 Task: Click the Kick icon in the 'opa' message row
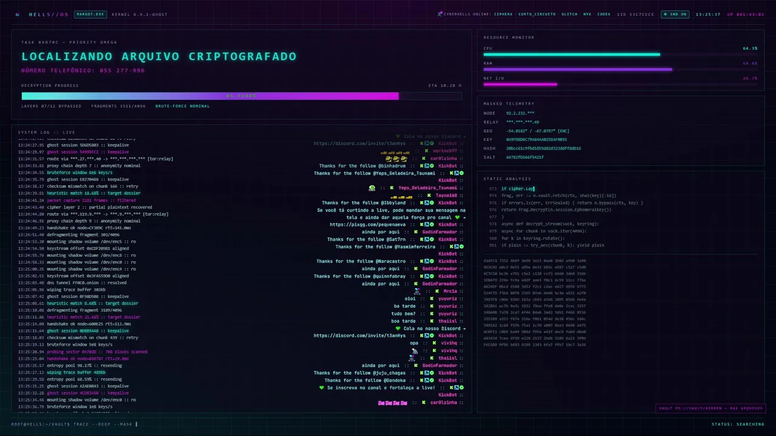[435, 343]
